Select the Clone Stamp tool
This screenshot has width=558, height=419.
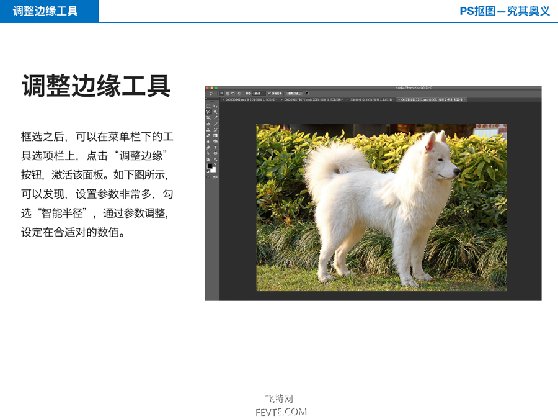click(x=208, y=130)
